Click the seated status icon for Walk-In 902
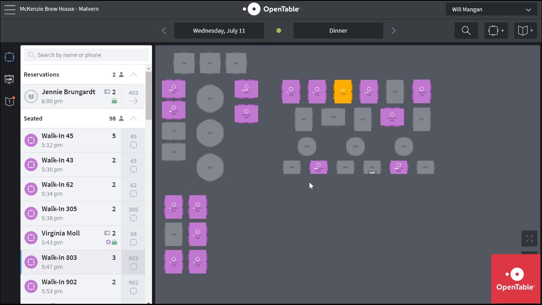 31,286
